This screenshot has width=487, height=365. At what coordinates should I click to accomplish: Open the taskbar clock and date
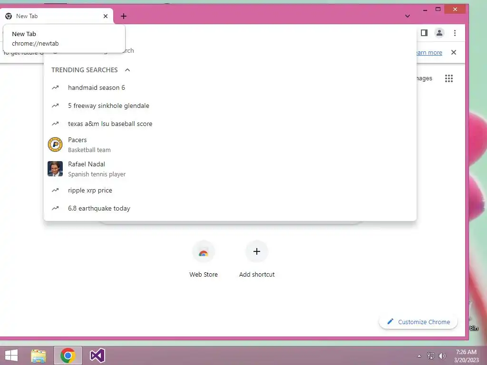coord(466,356)
